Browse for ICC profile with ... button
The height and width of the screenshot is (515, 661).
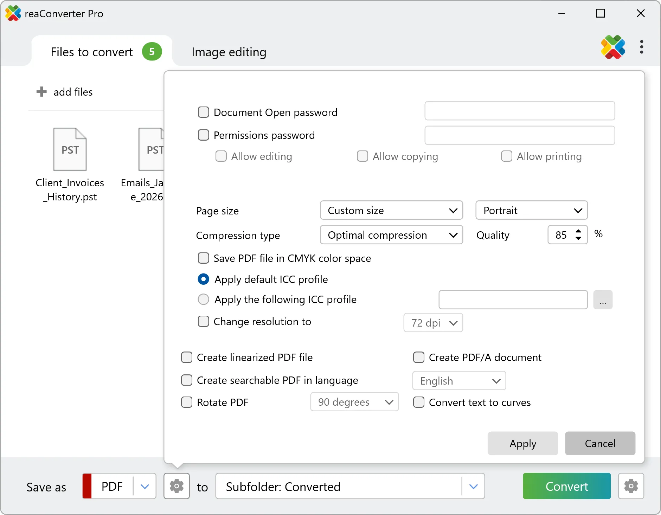coord(603,300)
